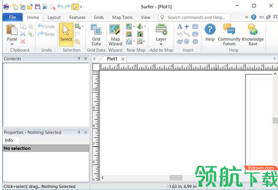Collapse the ribbon with the small up chevron
The width and height of the screenshot is (278, 190).
[x=246, y=17]
